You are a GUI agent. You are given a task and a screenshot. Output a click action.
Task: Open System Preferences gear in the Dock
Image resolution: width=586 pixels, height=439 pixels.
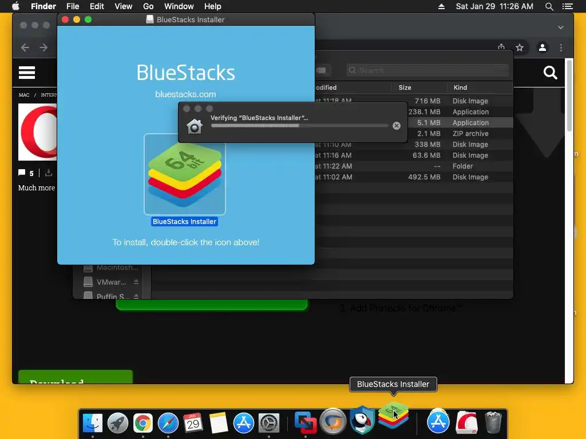269,424
